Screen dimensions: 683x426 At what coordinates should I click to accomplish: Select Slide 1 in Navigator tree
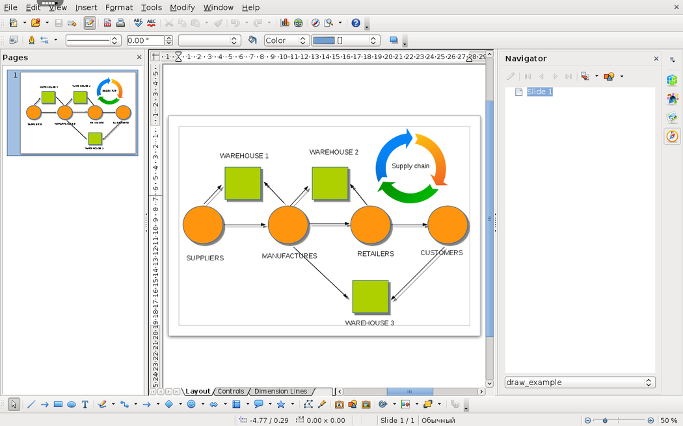539,92
